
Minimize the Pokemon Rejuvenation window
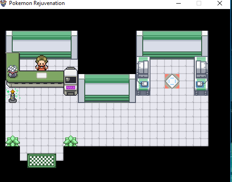click(x=179, y=3)
